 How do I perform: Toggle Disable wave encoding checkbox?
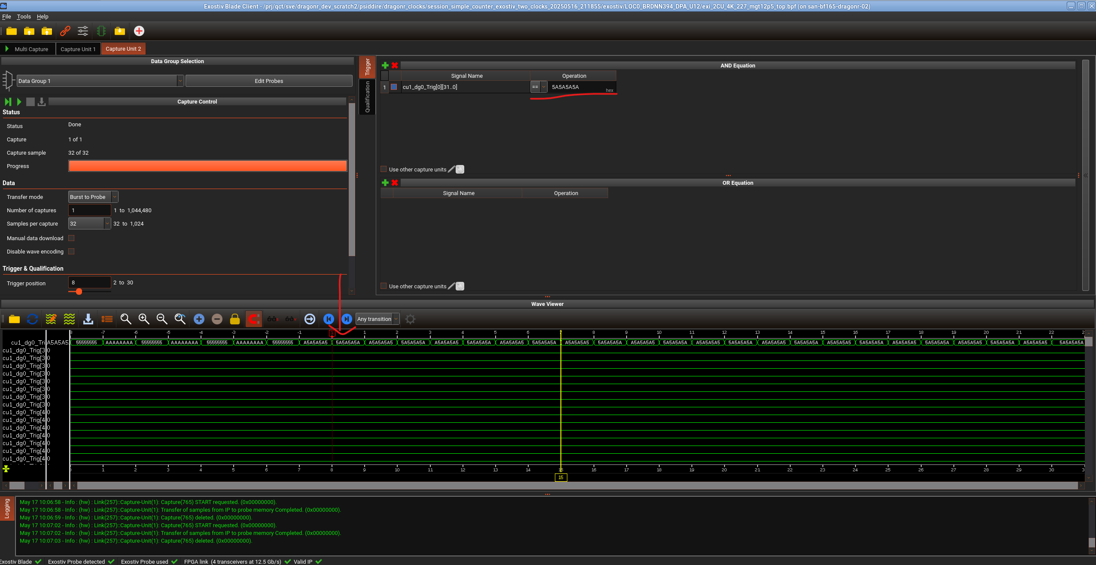(71, 251)
